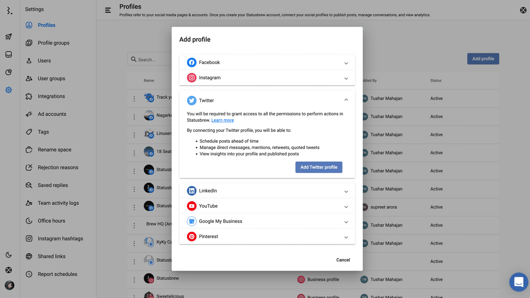The width and height of the screenshot is (530, 298).
Task: Click the Learn more link
Action: pos(223,120)
